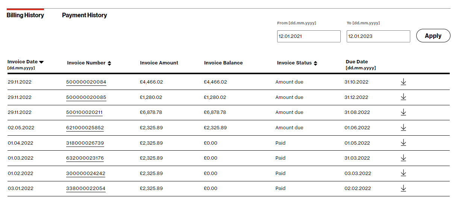Screen dimensions: 455x199
Task: Open invoice link 621000025852
Action: (x=85, y=128)
